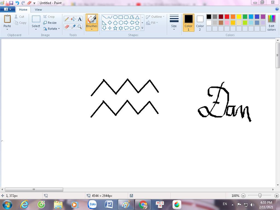The height and width of the screenshot is (210, 280).
Task: Expand the Shapes gallery more arrow
Action: click(142, 28)
